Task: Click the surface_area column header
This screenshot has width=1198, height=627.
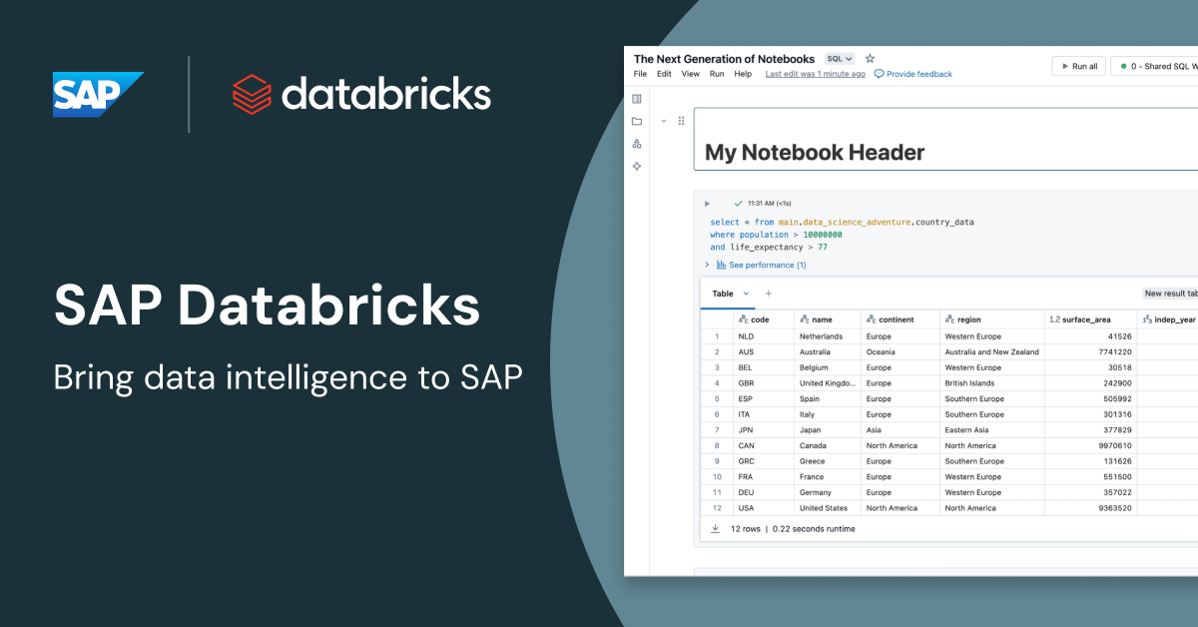Action: tap(1085, 319)
